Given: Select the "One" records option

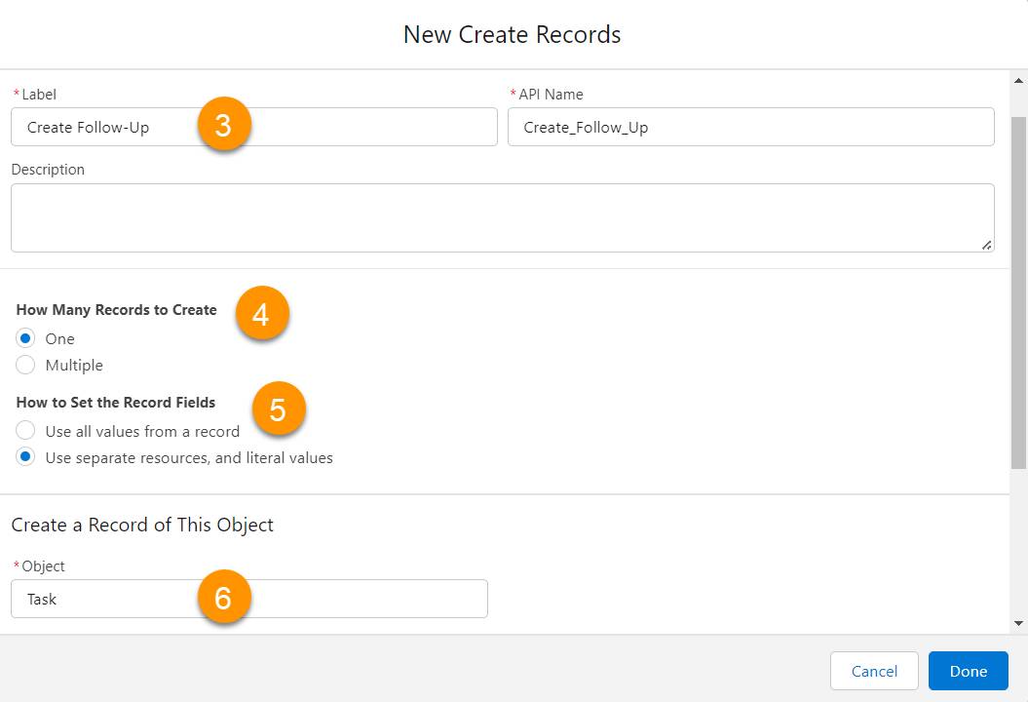Looking at the screenshot, I should coord(25,338).
